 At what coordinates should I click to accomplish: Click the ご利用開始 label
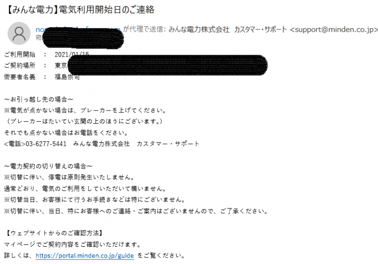click(20, 55)
